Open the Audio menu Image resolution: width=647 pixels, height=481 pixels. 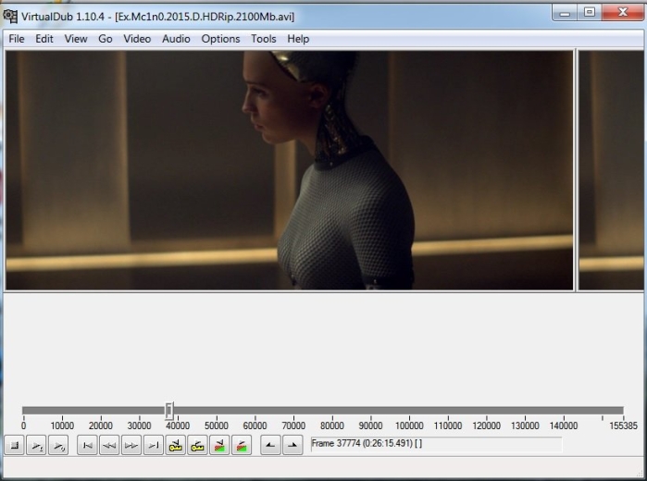click(x=176, y=39)
